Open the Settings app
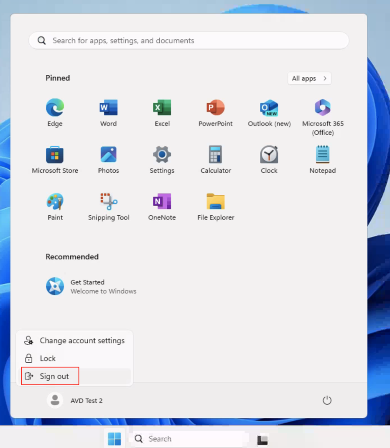Viewport: 390px width, 448px height. tap(162, 160)
